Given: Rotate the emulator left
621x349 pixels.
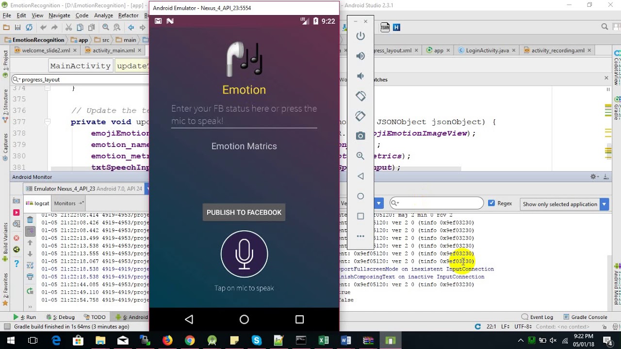Looking at the screenshot, I should click(x=360, y=96).
